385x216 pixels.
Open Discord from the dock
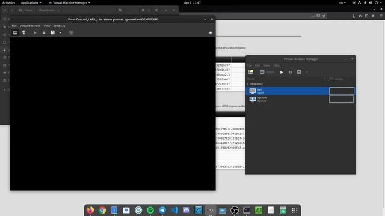click(186, 210)
